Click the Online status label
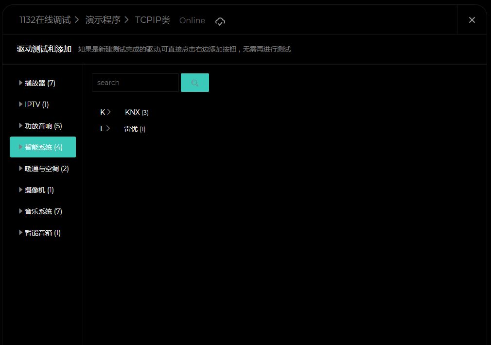 pos(192,20)
